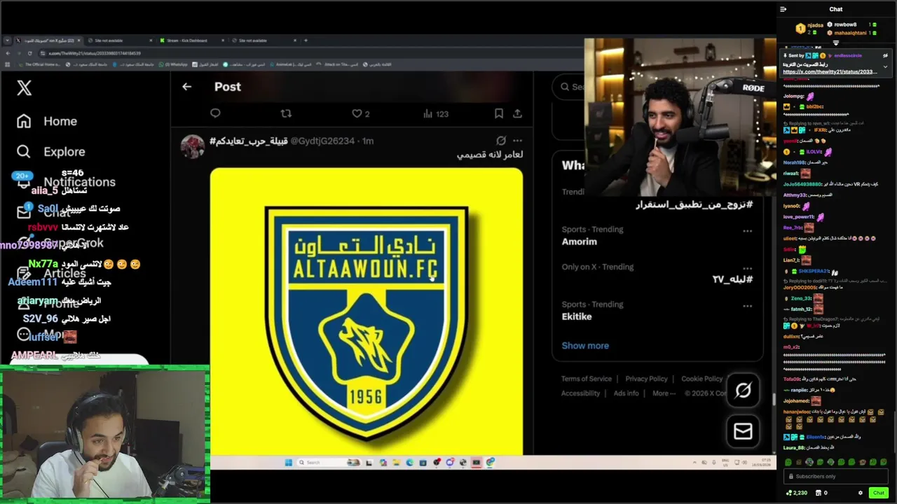Open the floating Messages envelope button

743,431
